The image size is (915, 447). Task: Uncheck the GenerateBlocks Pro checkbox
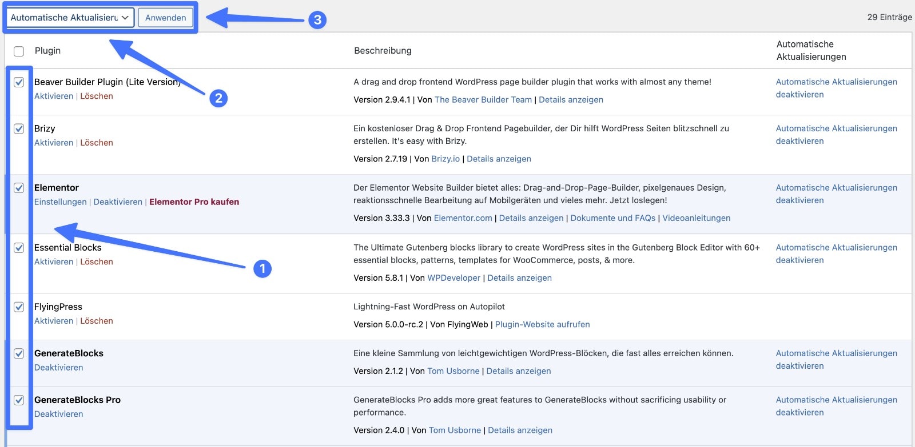(x=19, y=400)
